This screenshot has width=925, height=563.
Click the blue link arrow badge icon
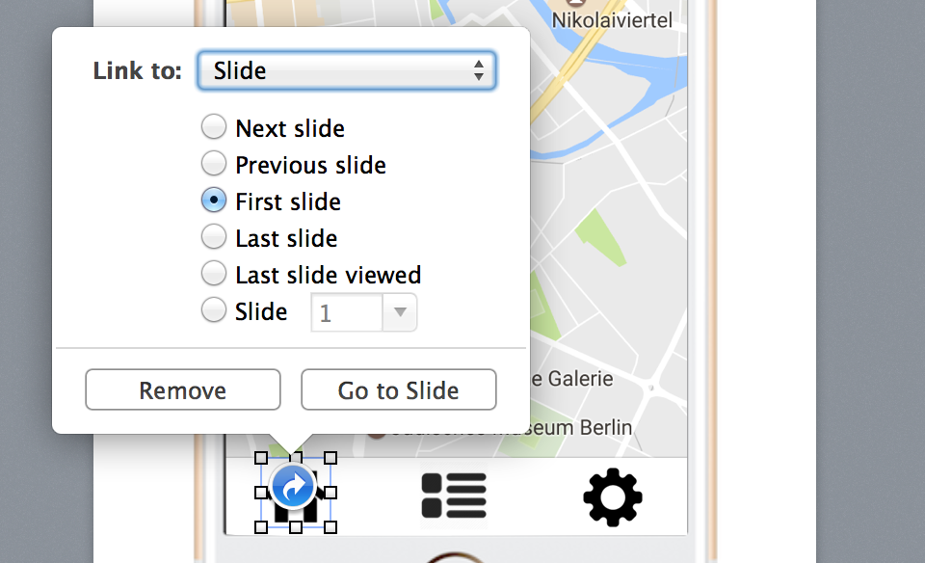click(293, 486)
